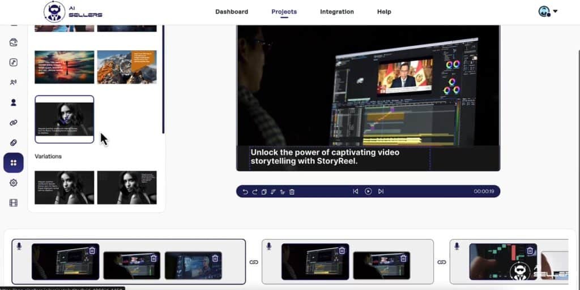Click the Variations heading
Viewport: 580px width, 290px height.
pos(48,157)
